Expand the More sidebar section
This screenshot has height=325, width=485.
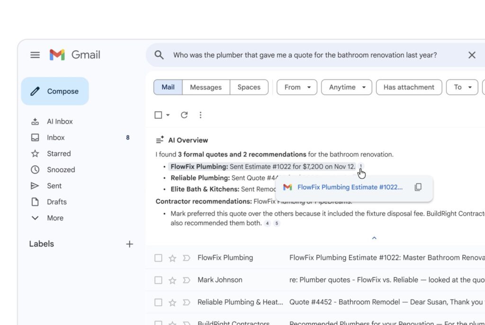[55, 218]
